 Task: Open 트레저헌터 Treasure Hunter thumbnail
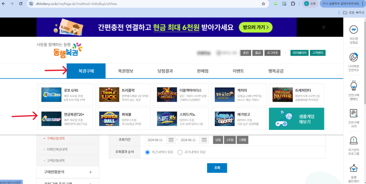click(x=282, y=95)
